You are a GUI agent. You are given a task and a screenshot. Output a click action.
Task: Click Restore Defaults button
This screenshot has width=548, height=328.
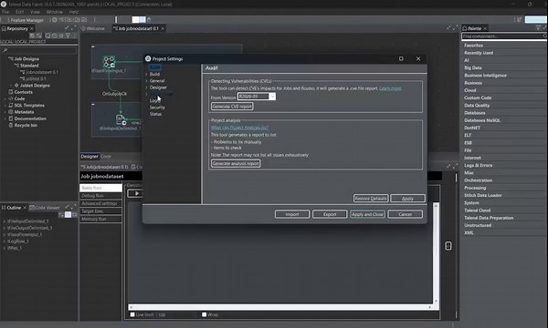click(x=371, y=199)
